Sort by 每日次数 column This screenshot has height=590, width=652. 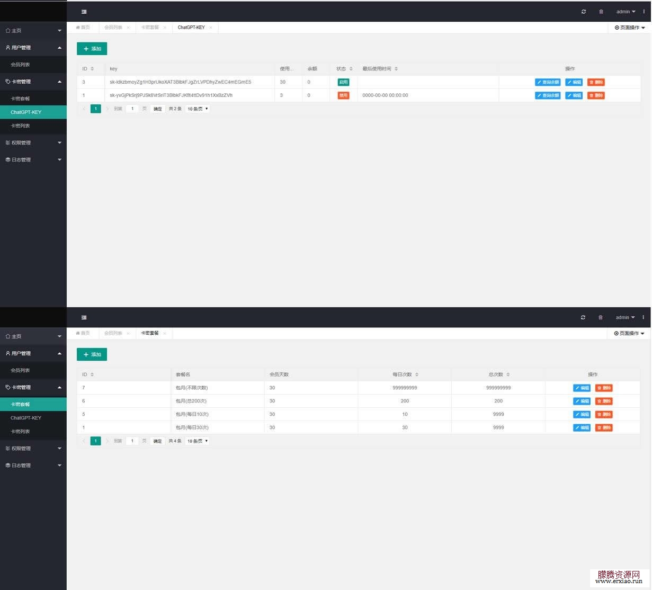[x=417, y=374]
